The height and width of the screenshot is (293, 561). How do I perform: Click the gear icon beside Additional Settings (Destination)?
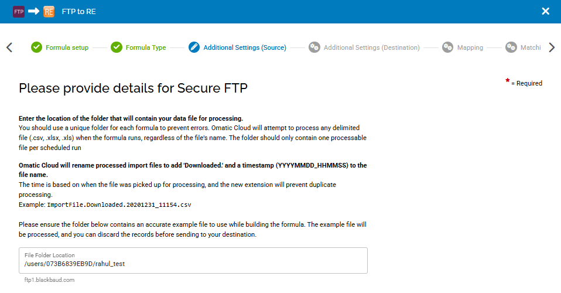coord(314,47)
